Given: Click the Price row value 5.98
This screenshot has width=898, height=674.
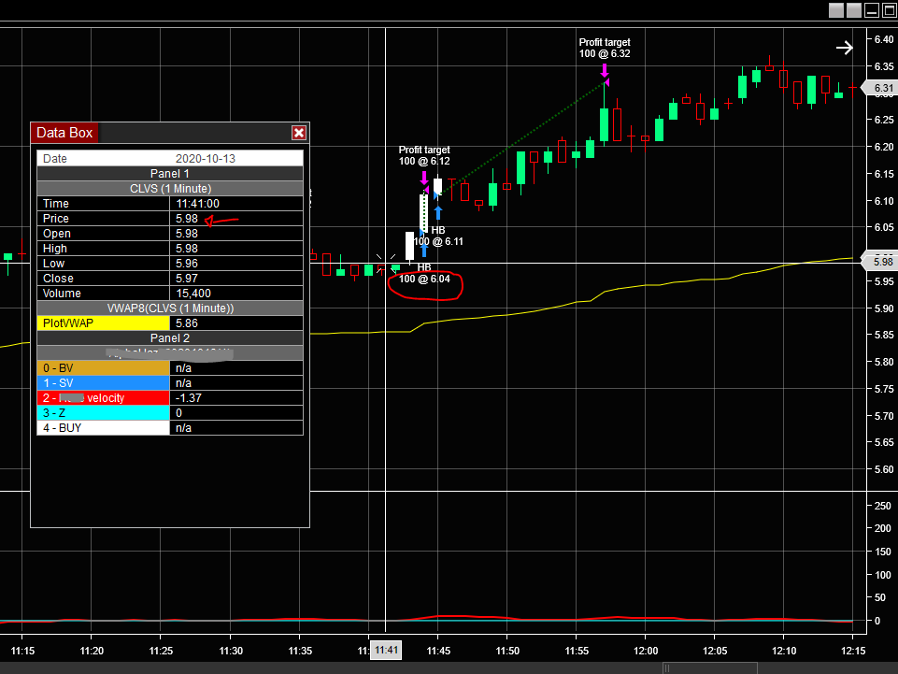Looking at the screenshot, I should pos(187,219).
